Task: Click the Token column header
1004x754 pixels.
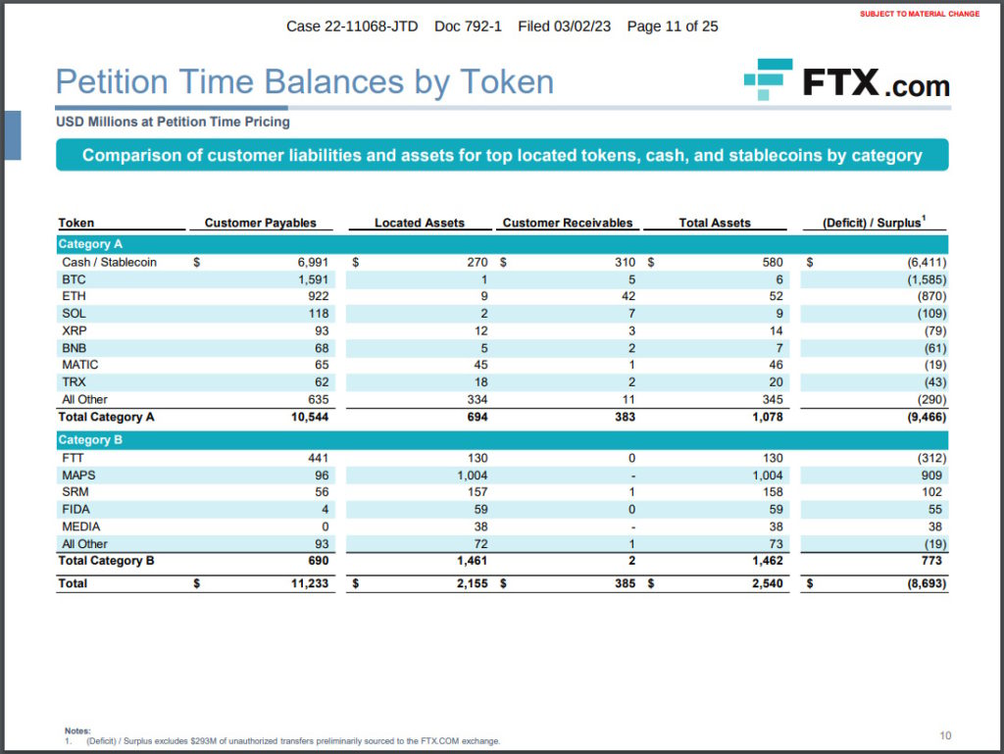Action: (76, 223)
